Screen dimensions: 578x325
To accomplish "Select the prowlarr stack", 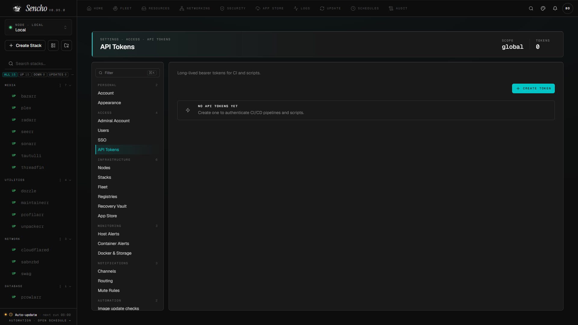I will pos(38,297).
